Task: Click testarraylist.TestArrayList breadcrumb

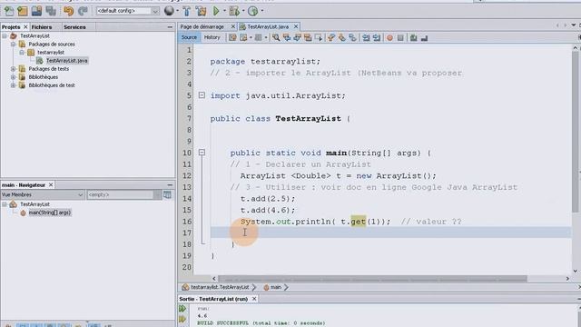Action: (x=220, y=287)
